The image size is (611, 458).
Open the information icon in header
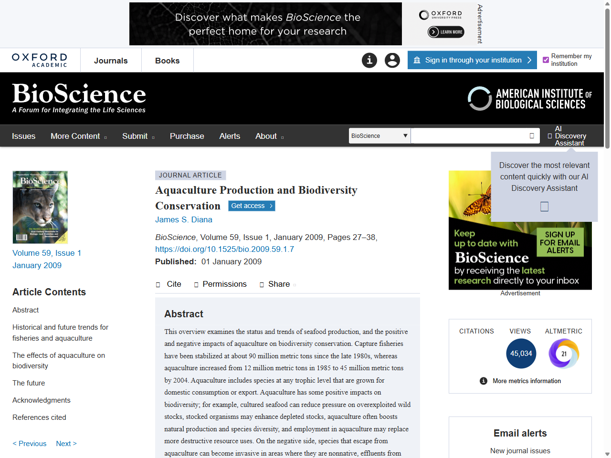pos(369,60)
